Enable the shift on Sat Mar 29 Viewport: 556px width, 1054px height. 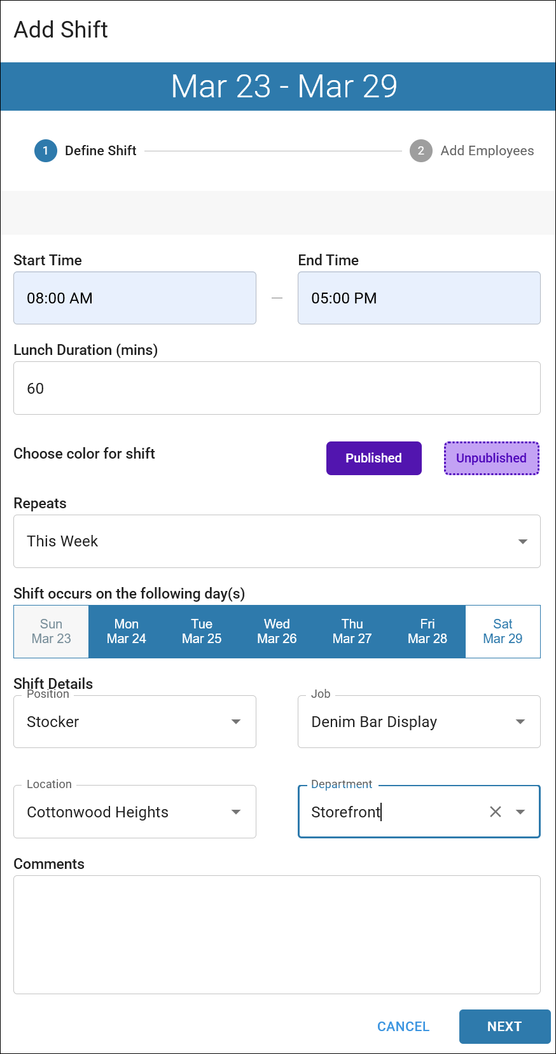coord(503,632)
